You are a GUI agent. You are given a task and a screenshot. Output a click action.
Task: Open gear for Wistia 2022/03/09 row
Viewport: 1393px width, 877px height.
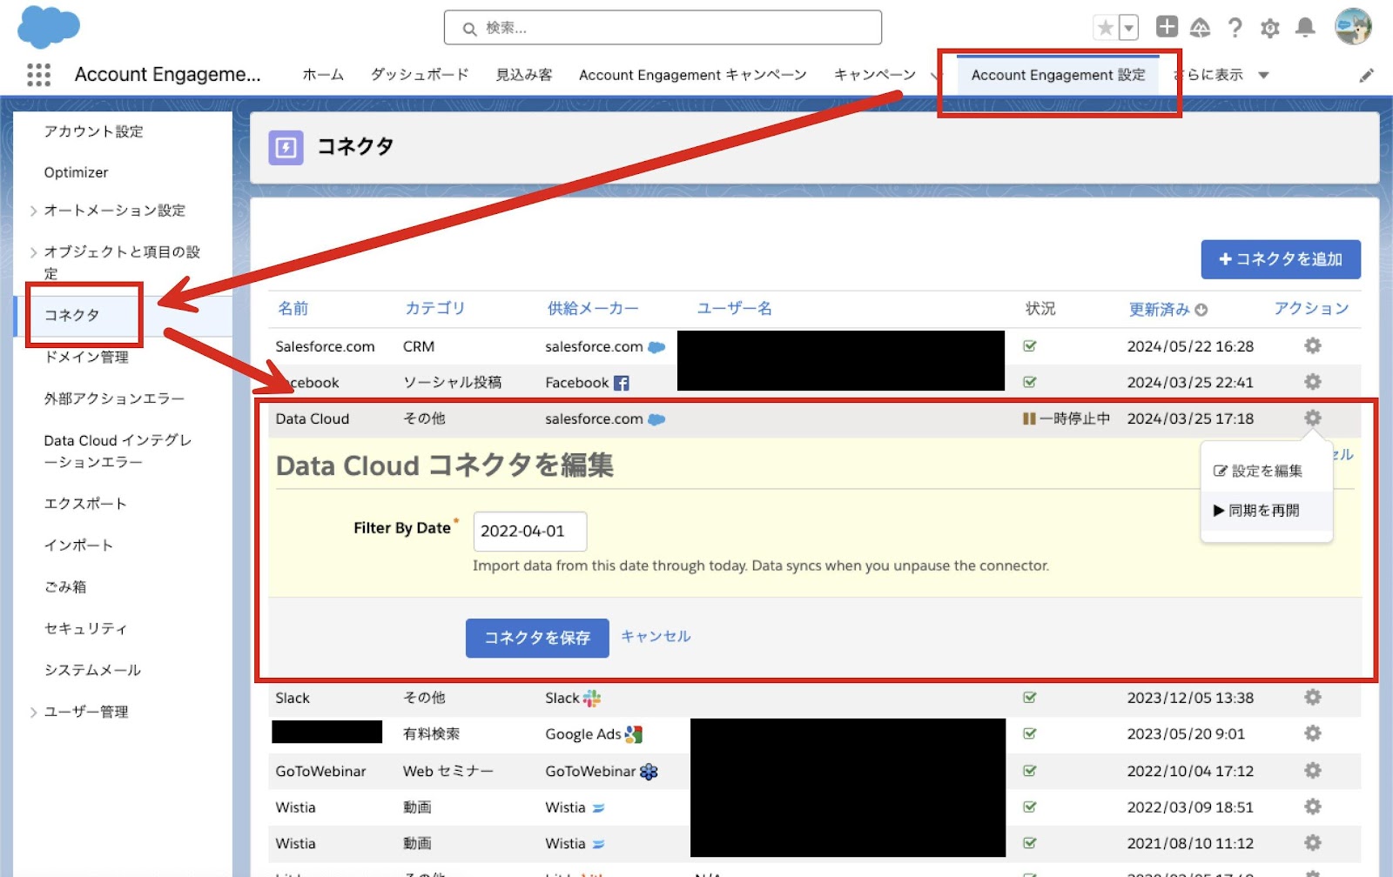(x=1313, y=807)
